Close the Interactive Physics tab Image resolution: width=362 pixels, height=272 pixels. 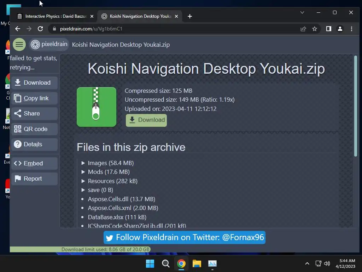pos(92,16)
